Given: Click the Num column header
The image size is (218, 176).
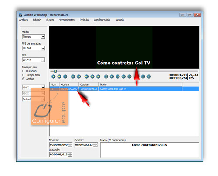Looking at the screenshot, I should [x=54, y=84].
